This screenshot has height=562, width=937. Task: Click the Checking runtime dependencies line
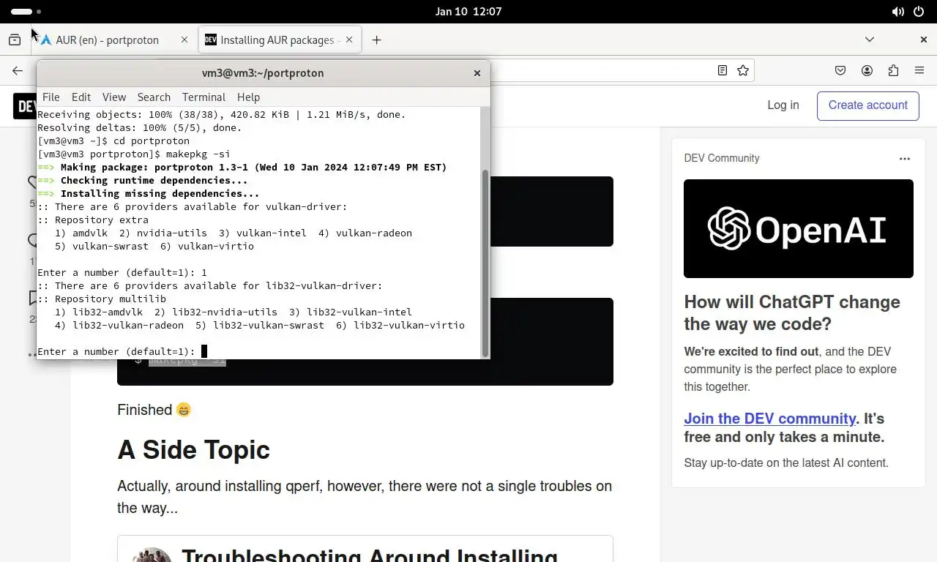[x=143, y=181]
